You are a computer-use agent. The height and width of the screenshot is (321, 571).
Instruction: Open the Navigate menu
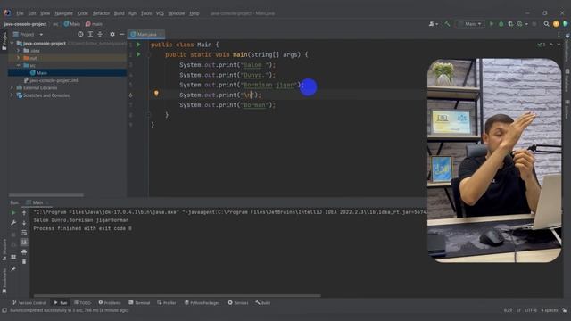coord(63,13)
